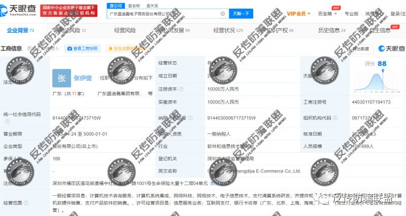Clear the search box with the X icon
This screenshot has height=216, width=406.
click(x=223, y=14)
